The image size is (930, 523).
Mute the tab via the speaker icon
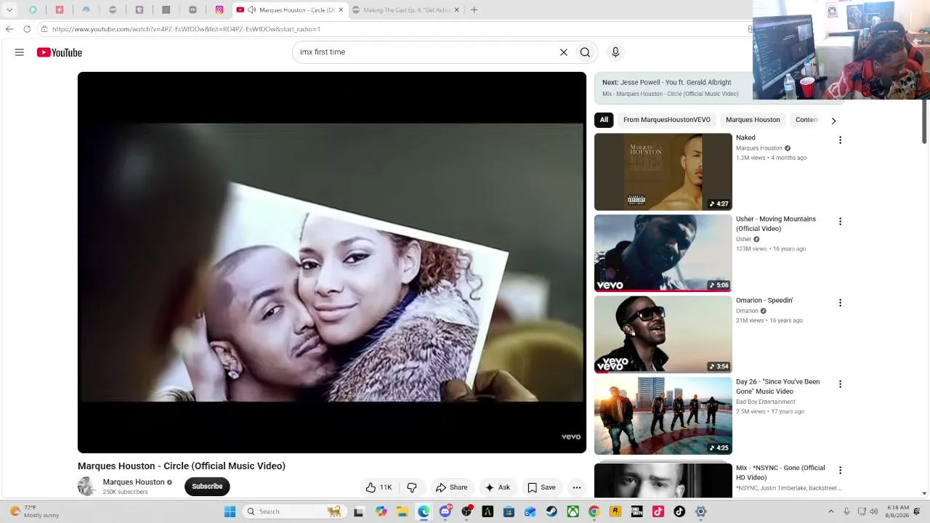tap(251, 10)
